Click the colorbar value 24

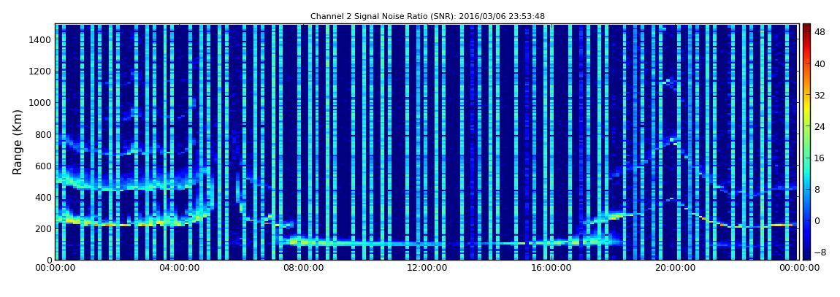pyautogui.click(x=819, y=127)
